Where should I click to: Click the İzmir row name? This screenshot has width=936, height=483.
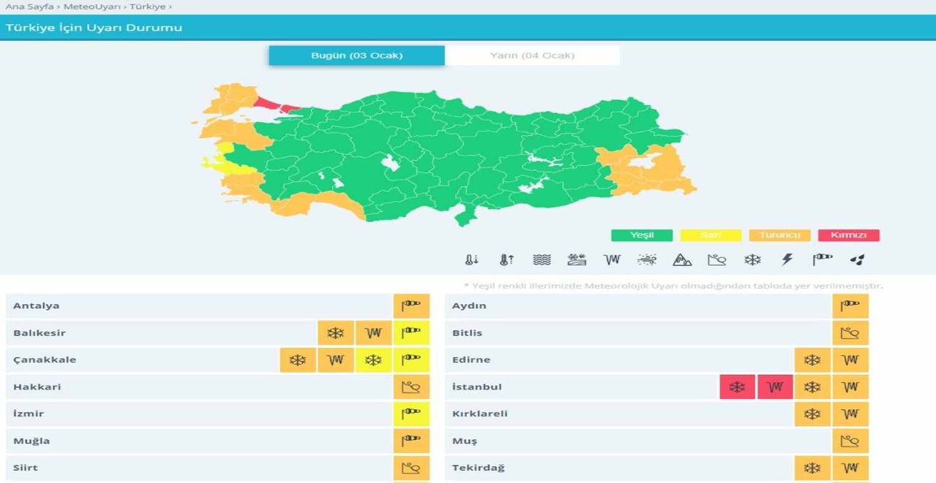tap(29, 414)
